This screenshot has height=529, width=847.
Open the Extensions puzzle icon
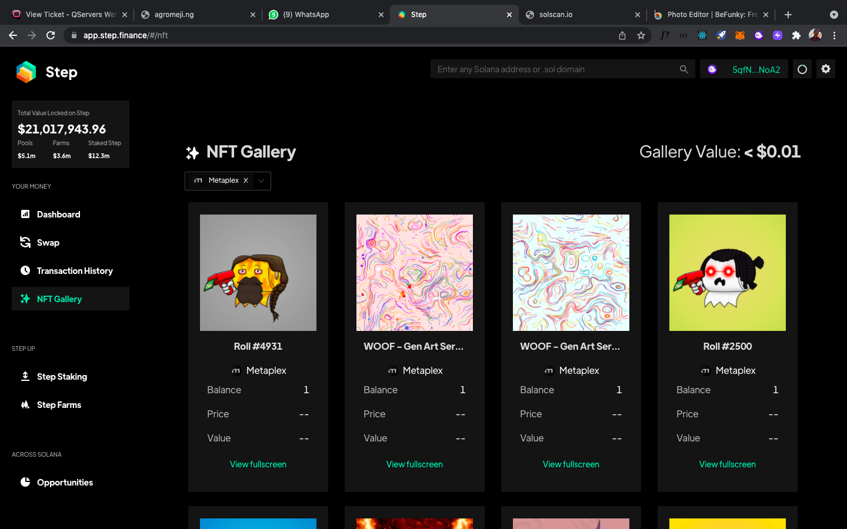[x=796, y=35]
